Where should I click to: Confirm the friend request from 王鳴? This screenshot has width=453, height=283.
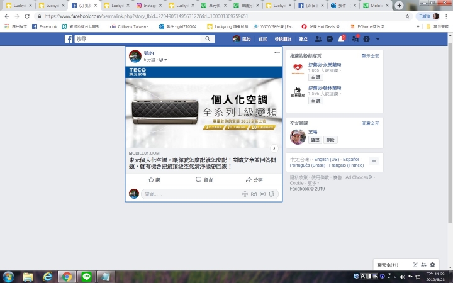pyautogui.click(x=315, y=140)
